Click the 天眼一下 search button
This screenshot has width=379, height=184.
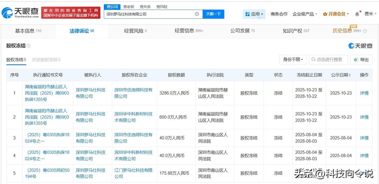pyautogui.click(x=213, y=14)
